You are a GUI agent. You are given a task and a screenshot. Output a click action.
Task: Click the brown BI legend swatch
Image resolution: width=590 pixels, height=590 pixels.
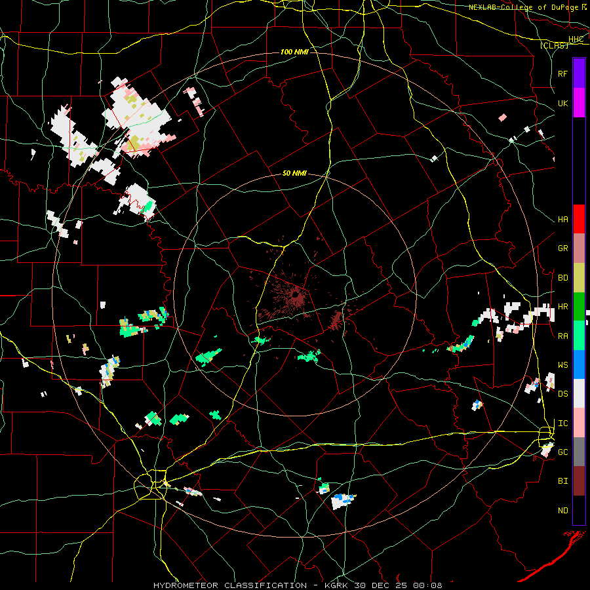[x=579, y=481]
